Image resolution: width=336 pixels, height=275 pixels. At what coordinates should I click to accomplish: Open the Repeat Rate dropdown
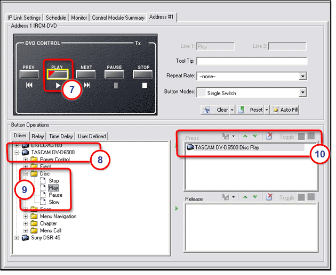[x=303, y=76]
